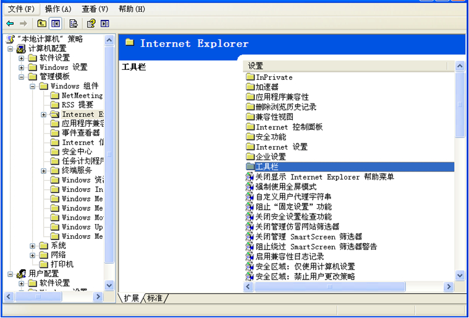Collapse the 计算机配置 tree node
Screen dimensions: 469x318
coord(11,49)
